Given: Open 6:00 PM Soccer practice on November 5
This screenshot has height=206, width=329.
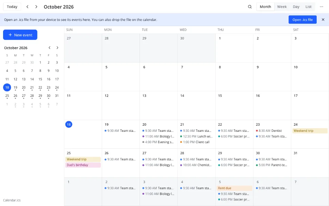Looking at the screenshot, I should [234, 199].
